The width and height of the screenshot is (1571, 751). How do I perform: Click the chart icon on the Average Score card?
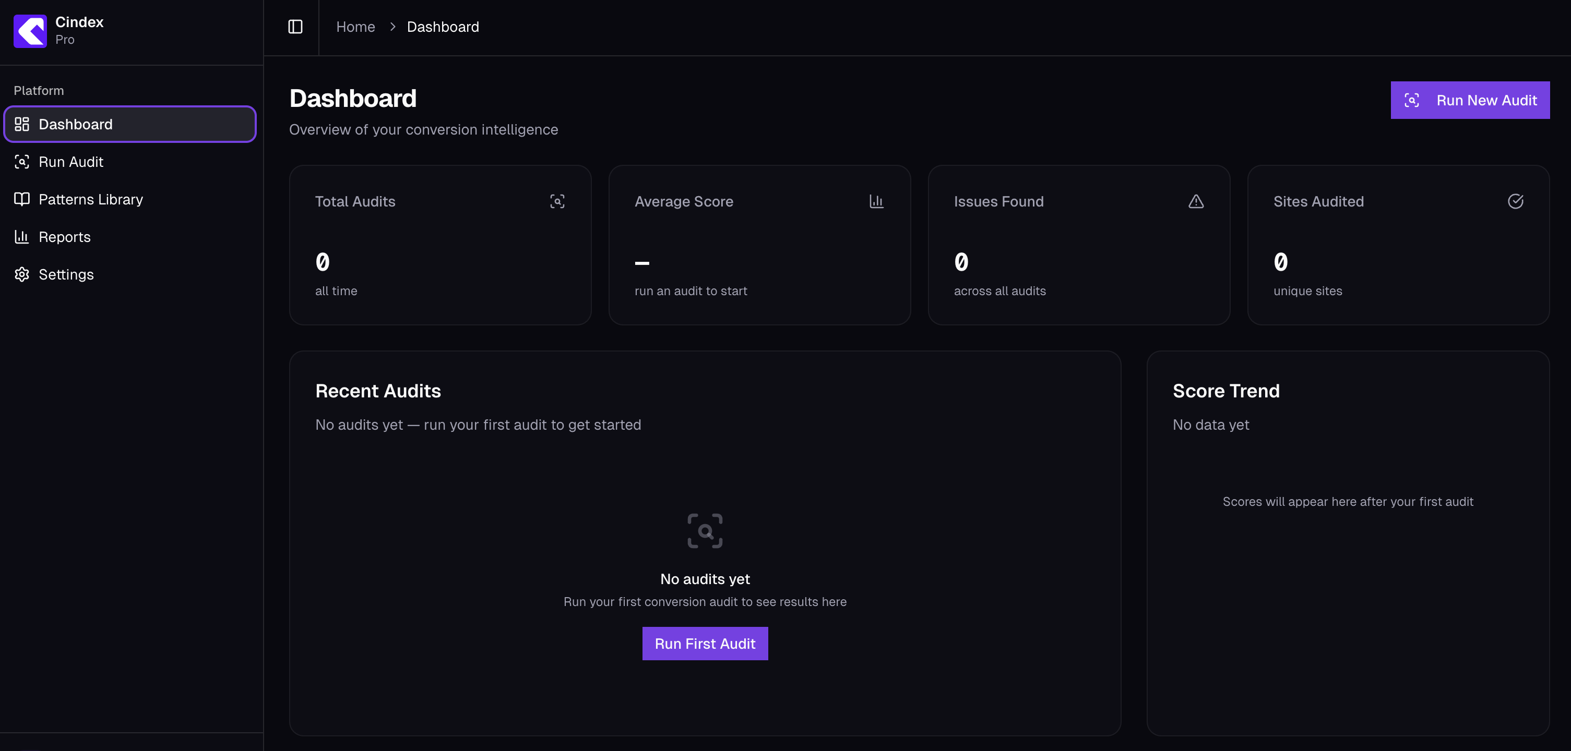877,201
